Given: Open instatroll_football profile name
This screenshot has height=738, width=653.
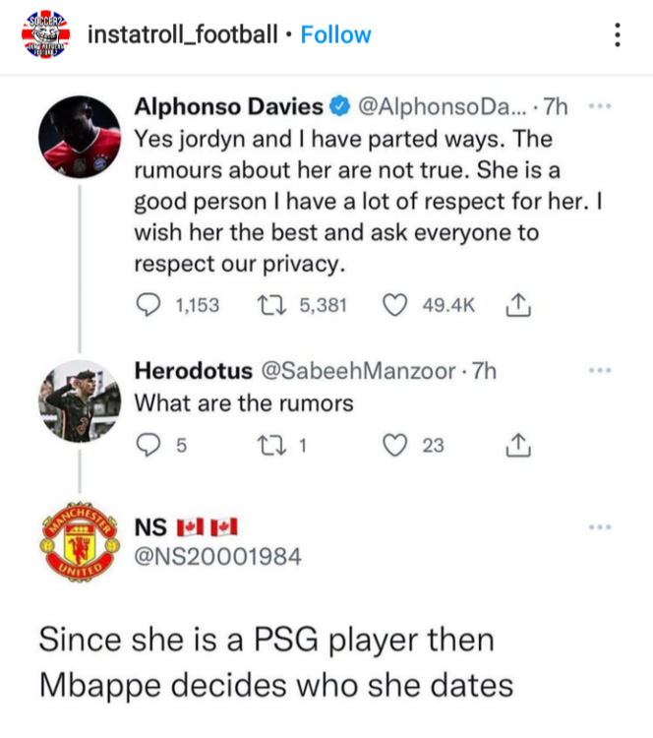Looking at the screenshot, I should coord(182,35).
